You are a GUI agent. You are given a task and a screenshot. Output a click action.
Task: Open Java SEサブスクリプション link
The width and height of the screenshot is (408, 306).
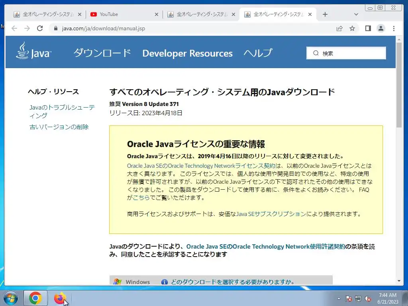(271, 214)
